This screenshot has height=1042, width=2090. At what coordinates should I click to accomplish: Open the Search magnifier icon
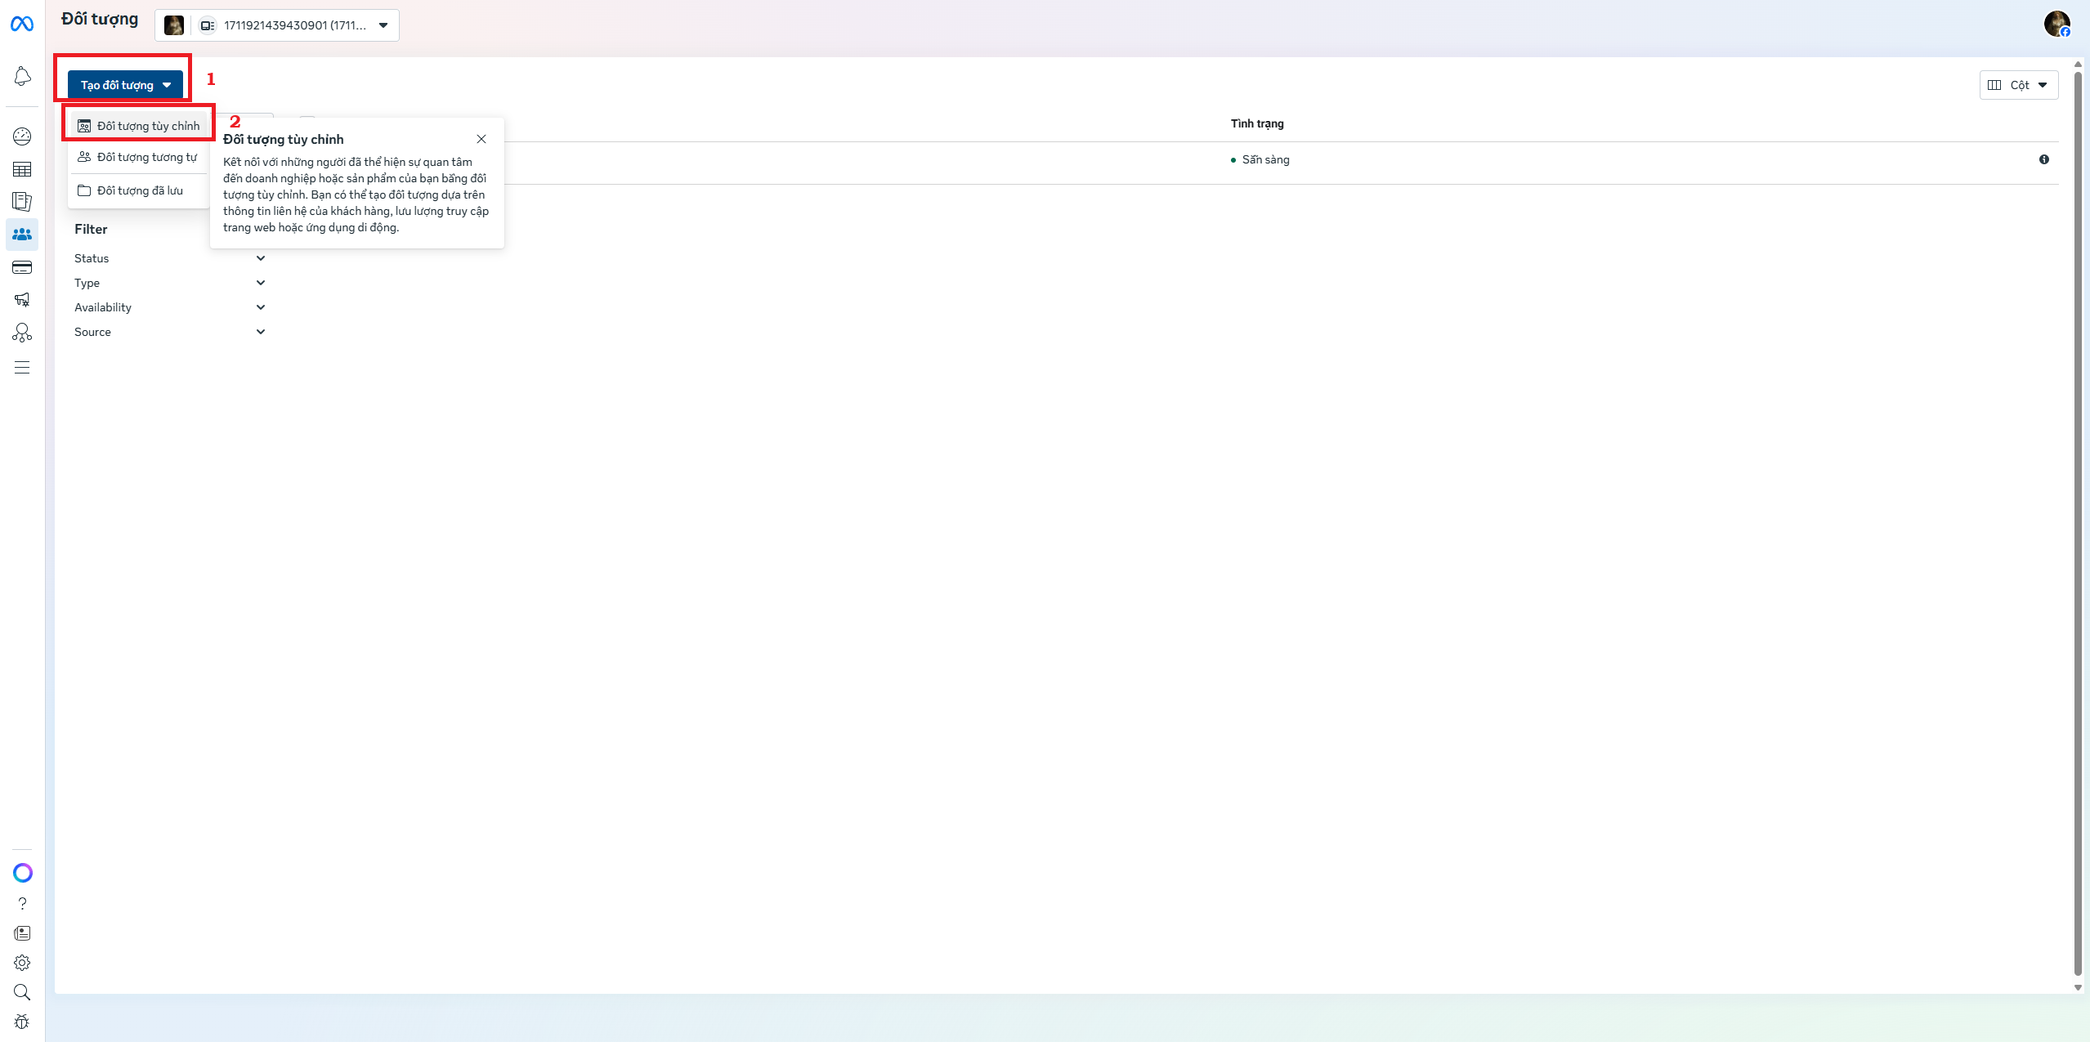pyautogui.click(x=22, y=991)
